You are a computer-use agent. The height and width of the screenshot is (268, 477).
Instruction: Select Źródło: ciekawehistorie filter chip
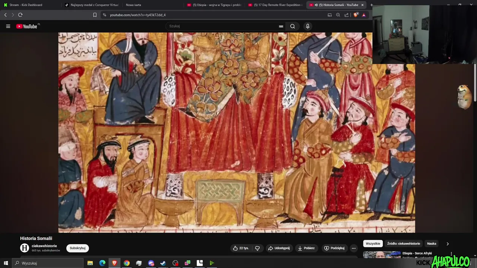(404, 243)
